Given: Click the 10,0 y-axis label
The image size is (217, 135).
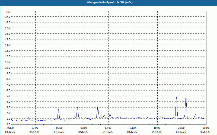Looking at the screenshot, I should 8,67.
